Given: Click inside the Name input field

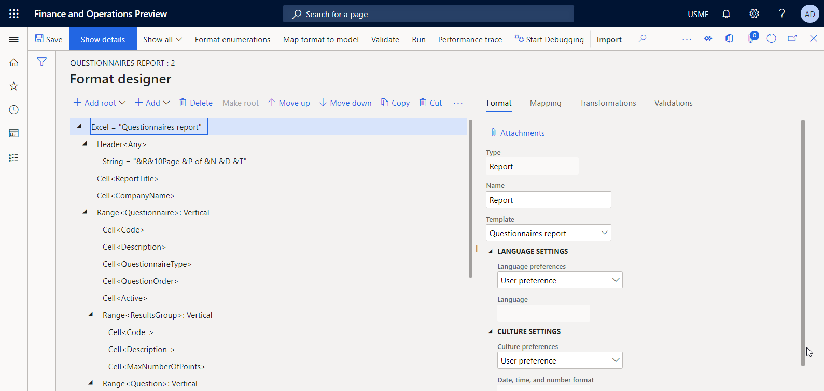Looking at the screenshot, I should coord(548,200).
